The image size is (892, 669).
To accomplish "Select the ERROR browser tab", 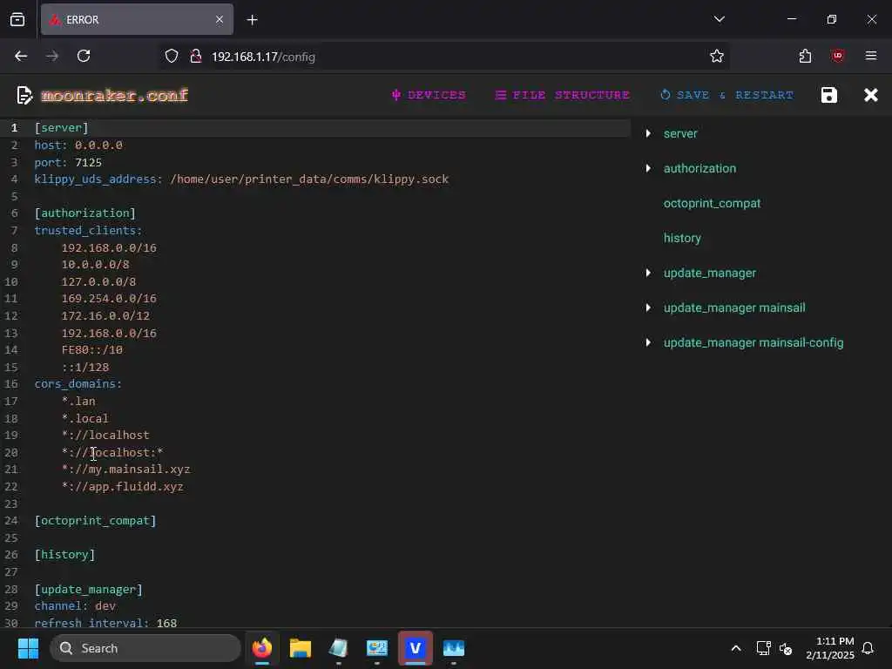I will coord(137,19).
